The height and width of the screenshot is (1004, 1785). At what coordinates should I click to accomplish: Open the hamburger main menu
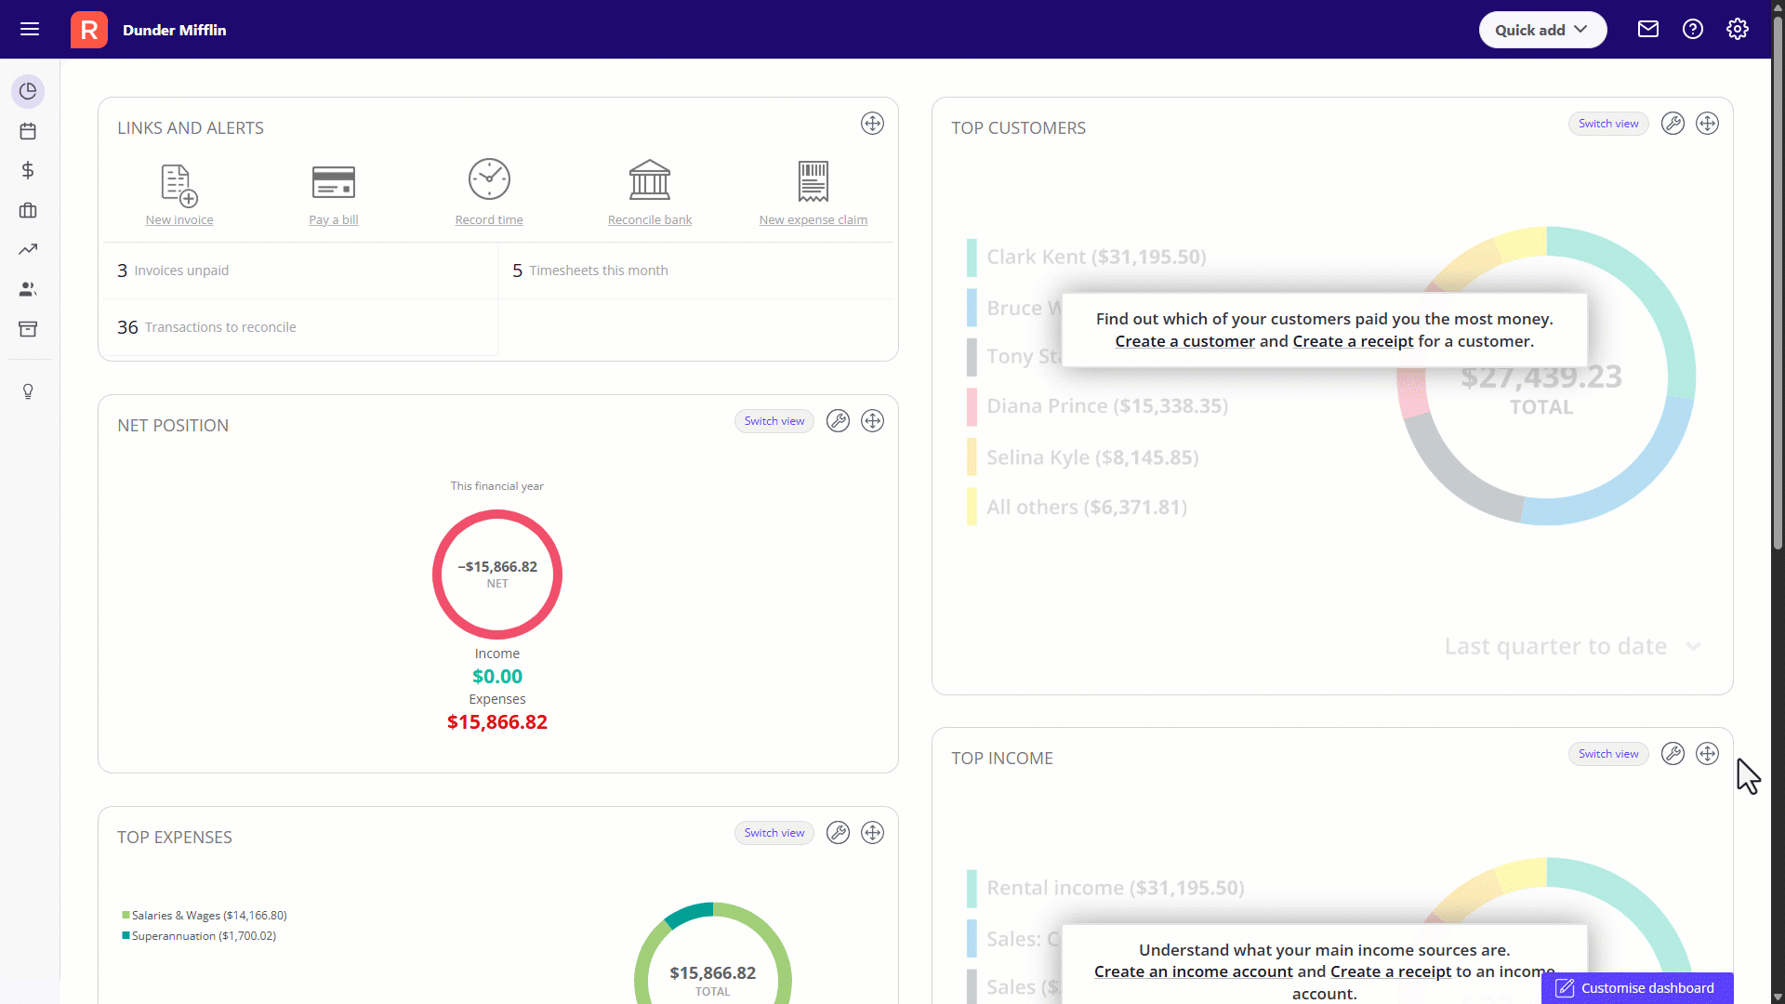(30, 30)
